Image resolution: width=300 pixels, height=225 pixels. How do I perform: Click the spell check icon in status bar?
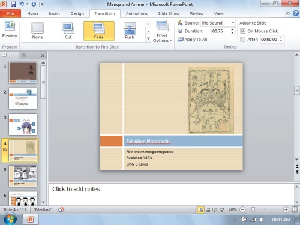(61, 209)
